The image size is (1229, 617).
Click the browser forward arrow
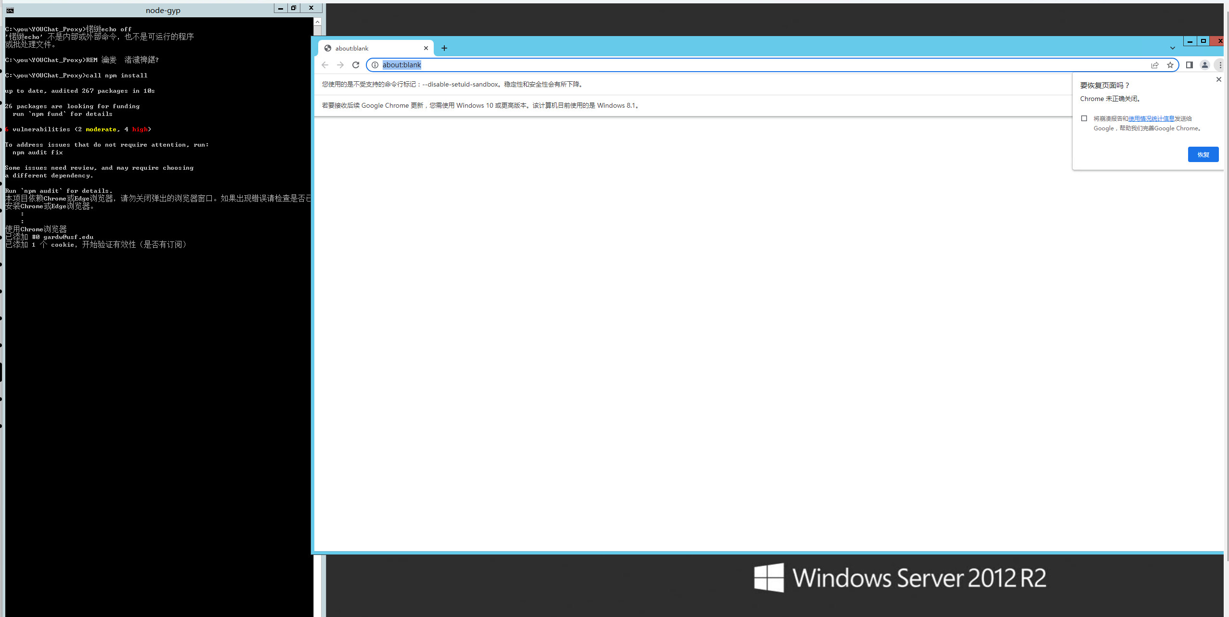click(340, 65)
